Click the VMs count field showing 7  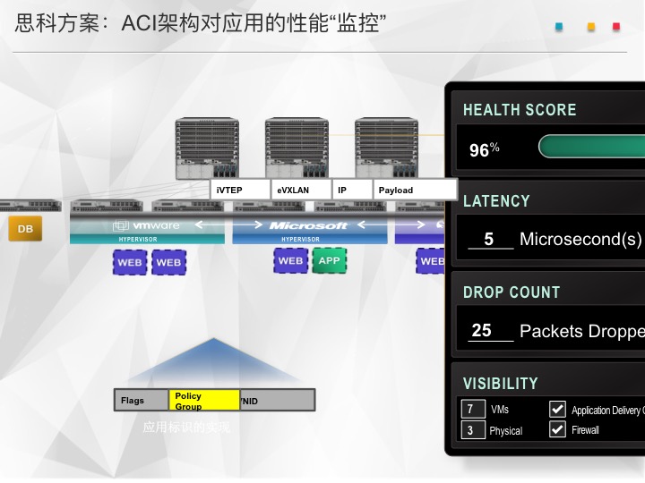(473, 409)
